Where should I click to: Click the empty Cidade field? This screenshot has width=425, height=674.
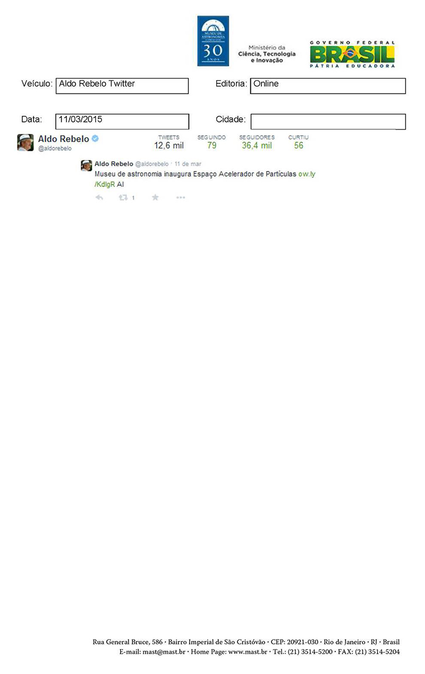328,121
